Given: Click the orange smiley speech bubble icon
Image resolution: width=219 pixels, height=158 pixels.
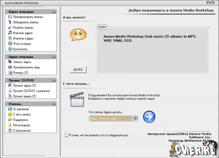Looking at the screenshot, I should [x=78, y=35].
